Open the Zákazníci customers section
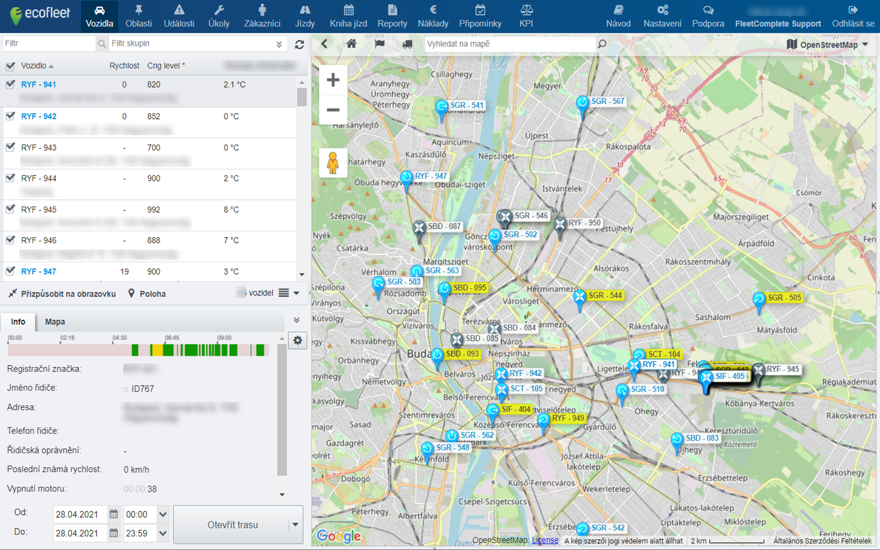 point(262,16)
